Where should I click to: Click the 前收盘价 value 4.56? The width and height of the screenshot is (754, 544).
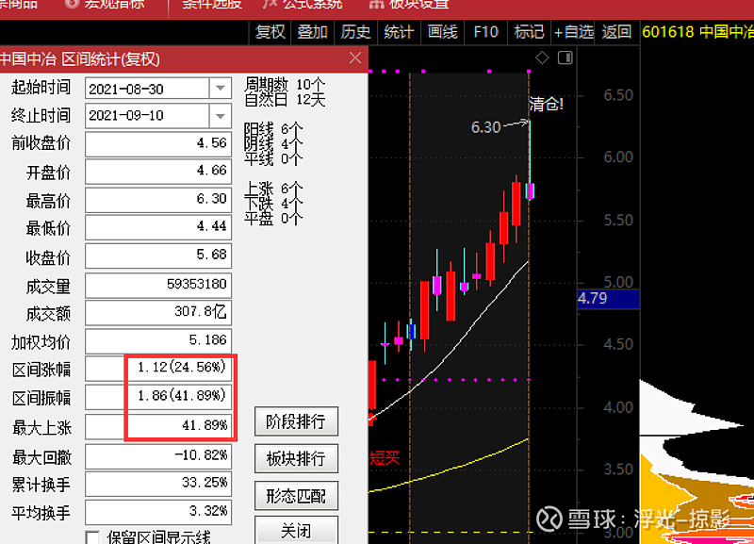click(x=158, y=143)
